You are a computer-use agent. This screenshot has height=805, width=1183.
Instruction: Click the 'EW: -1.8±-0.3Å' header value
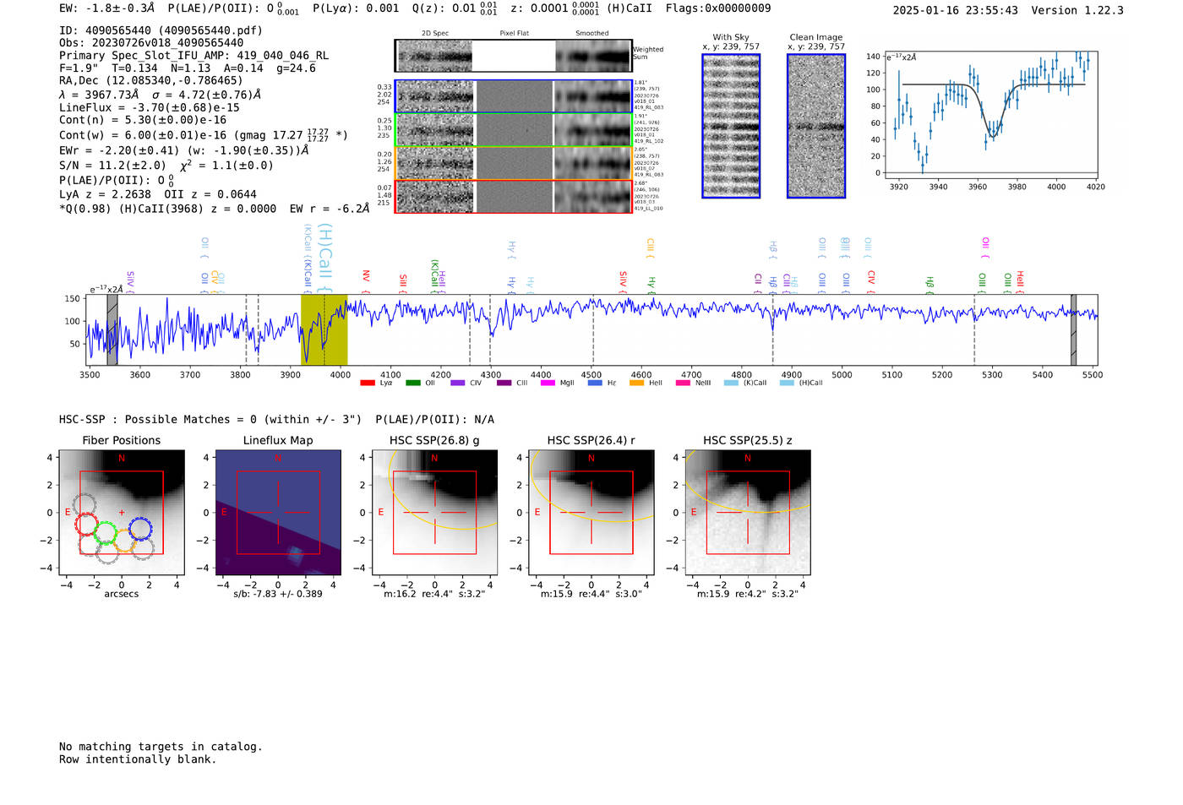click(x=107, y=8)
